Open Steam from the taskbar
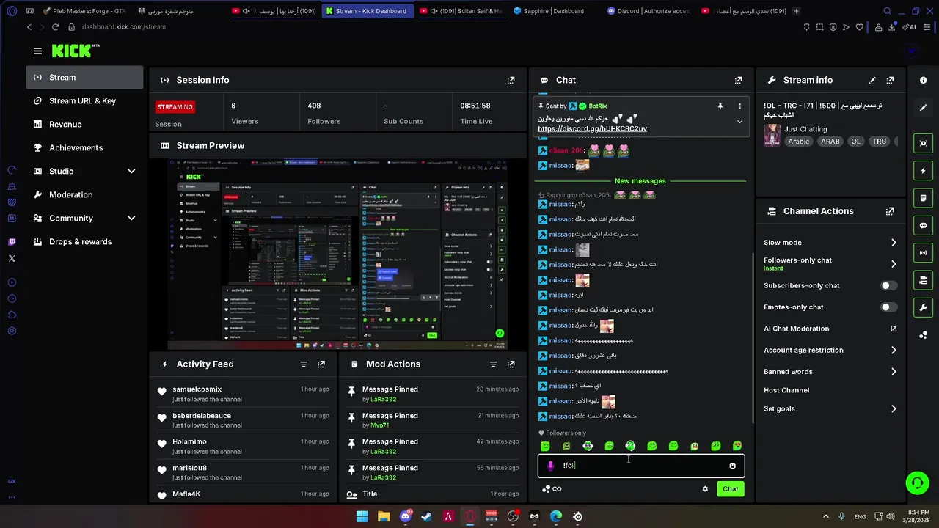This screenshot has width=939, height=528. tap(426, 516)
